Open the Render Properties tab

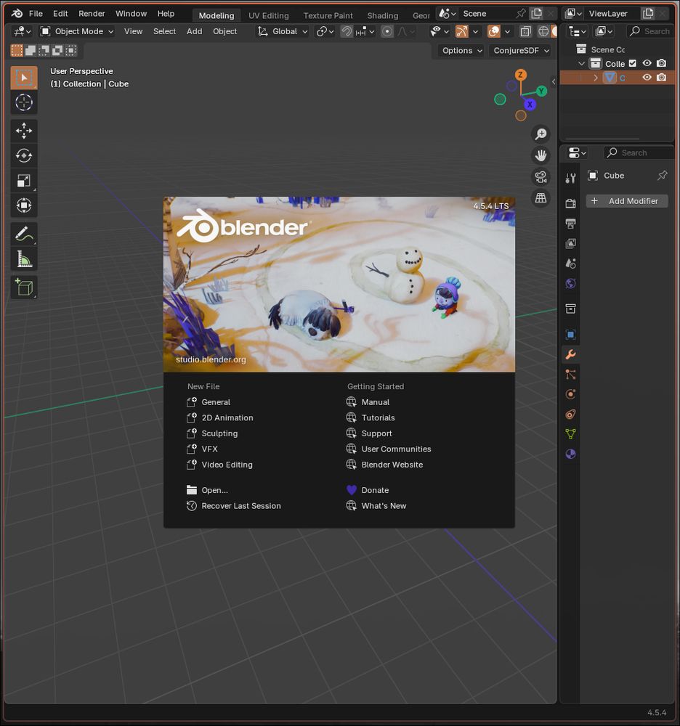(x=570, y=203)
